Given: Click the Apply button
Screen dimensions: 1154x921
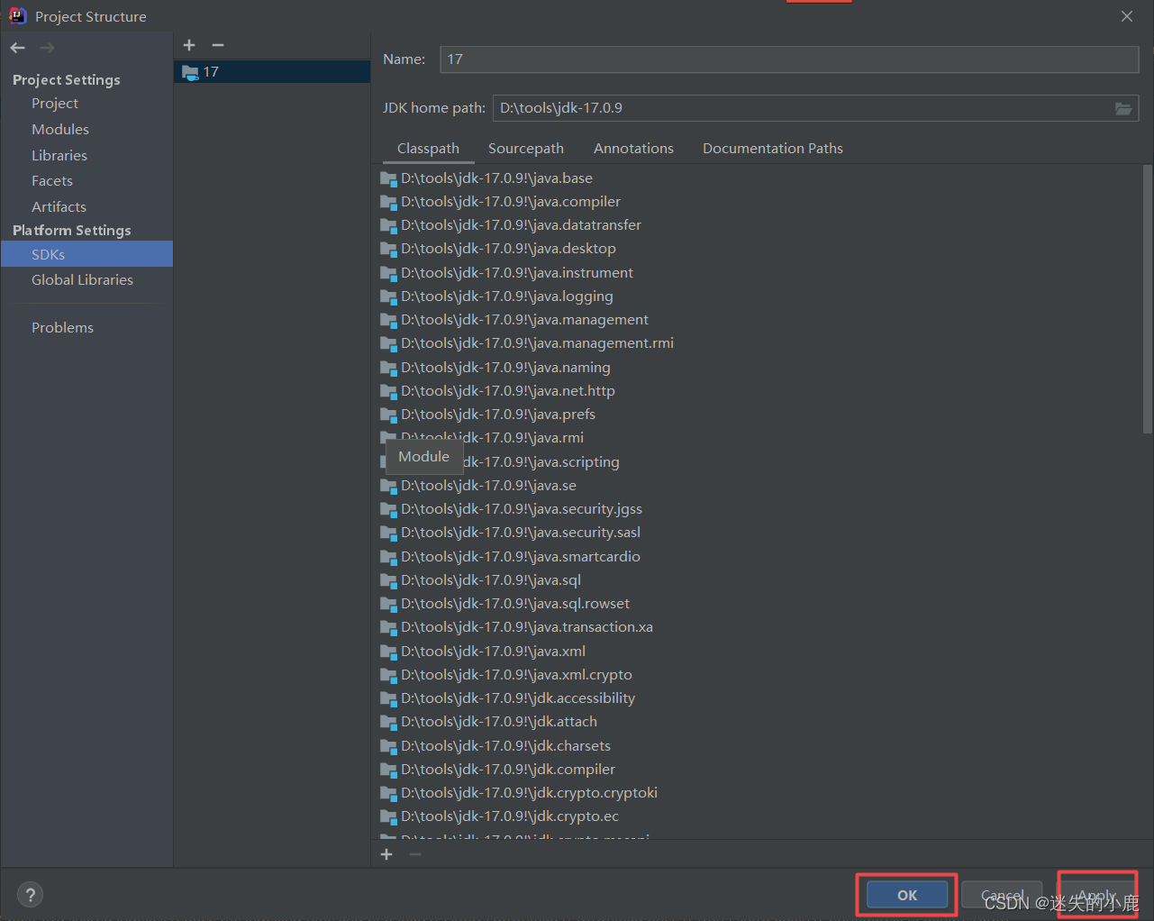Looking at the screenshot, I should click(1097, 895).
